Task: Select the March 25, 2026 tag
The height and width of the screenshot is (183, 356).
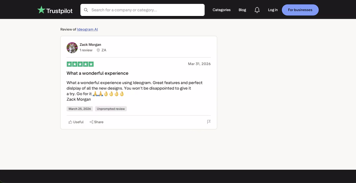Action: (x=80, y=109)
